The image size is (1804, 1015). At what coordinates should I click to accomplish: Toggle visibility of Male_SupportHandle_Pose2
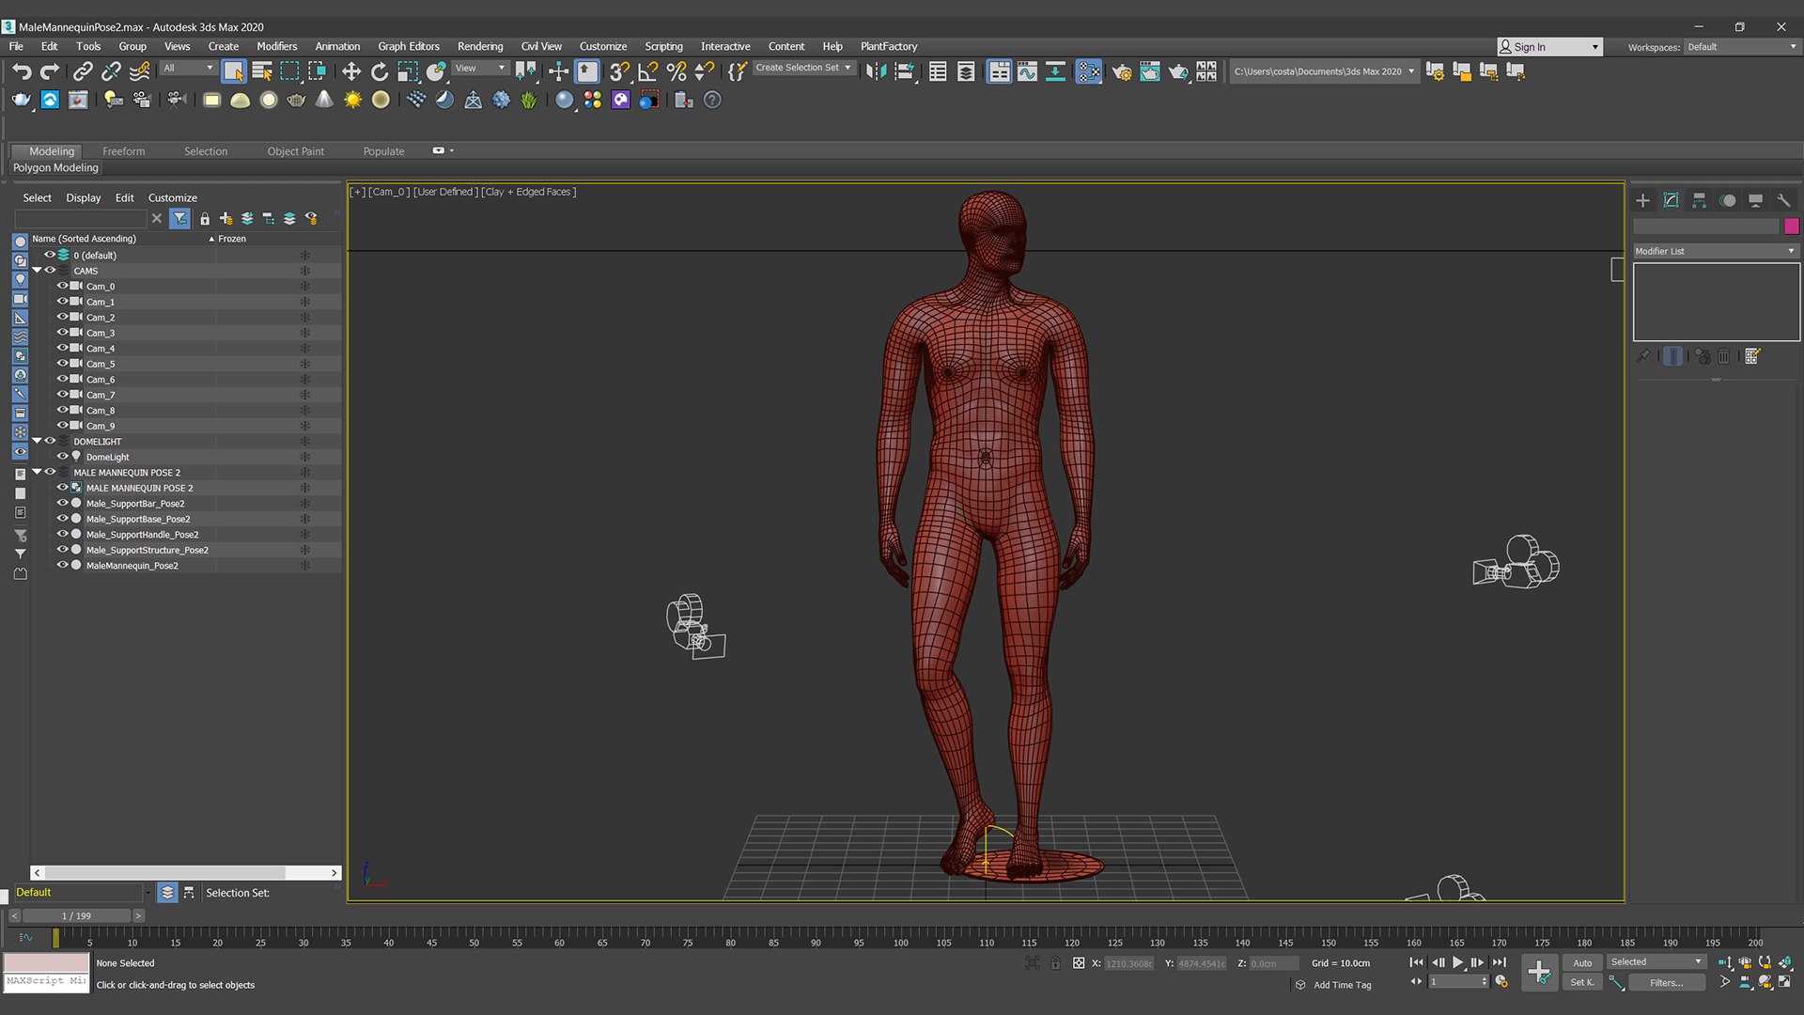click(63, 534)
